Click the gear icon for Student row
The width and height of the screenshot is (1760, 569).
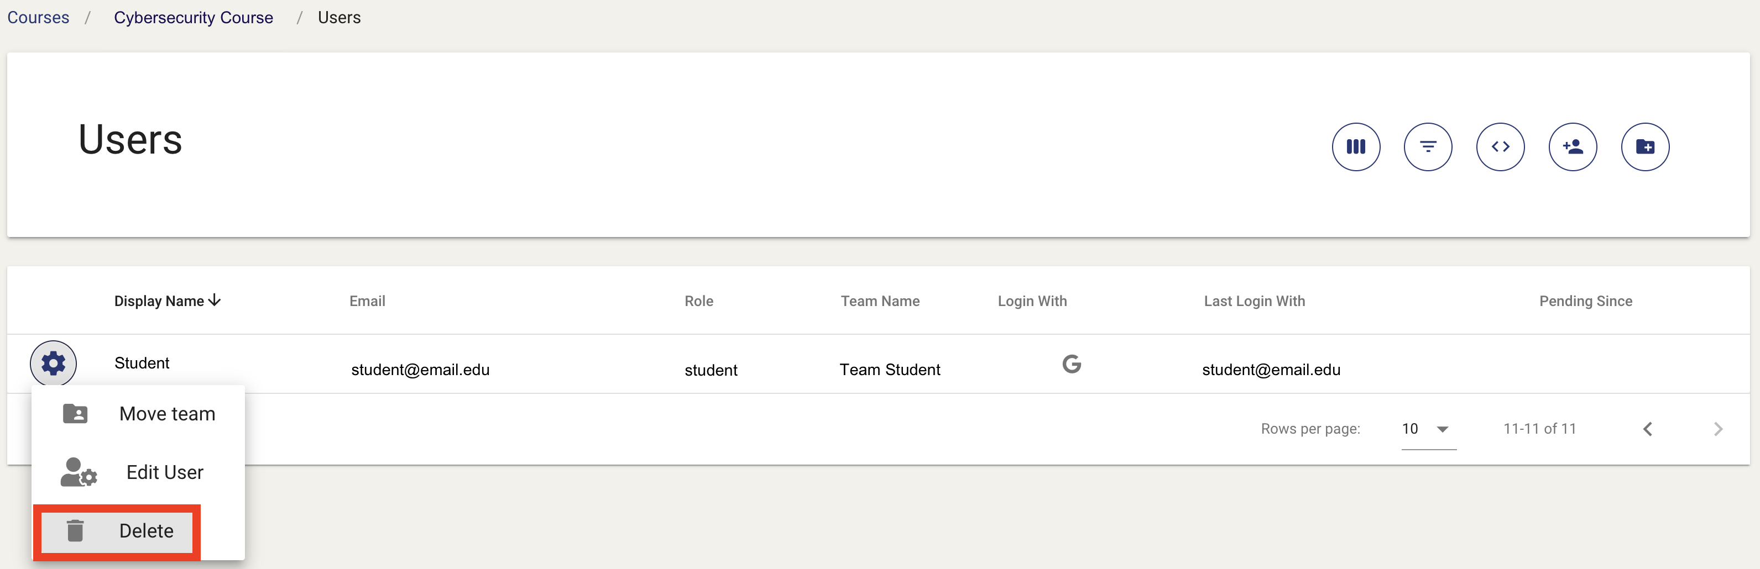tap(53, 363)
